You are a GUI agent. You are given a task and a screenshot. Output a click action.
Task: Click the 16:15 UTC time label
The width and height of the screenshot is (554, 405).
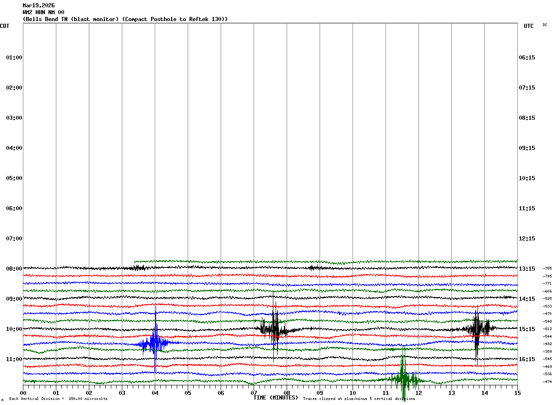pos(527,359)
